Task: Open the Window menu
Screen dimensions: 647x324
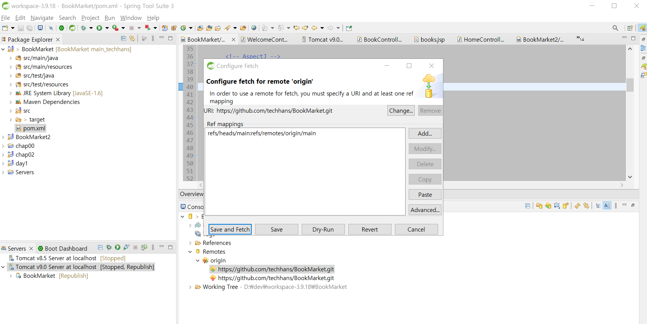Action: coord(131,18)
